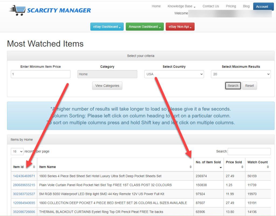Sort by Price Sold column arrows
Screen dimensions: 276x216
pos(242,167)
